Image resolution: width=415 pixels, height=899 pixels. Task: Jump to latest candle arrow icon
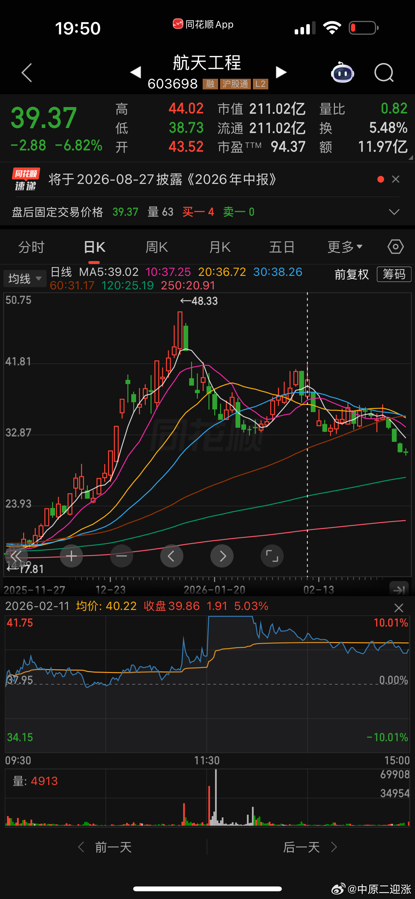pos(399,590)
